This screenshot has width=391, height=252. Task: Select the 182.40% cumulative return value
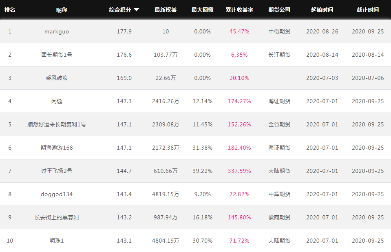pyautogui.click(x=239, y=148)
